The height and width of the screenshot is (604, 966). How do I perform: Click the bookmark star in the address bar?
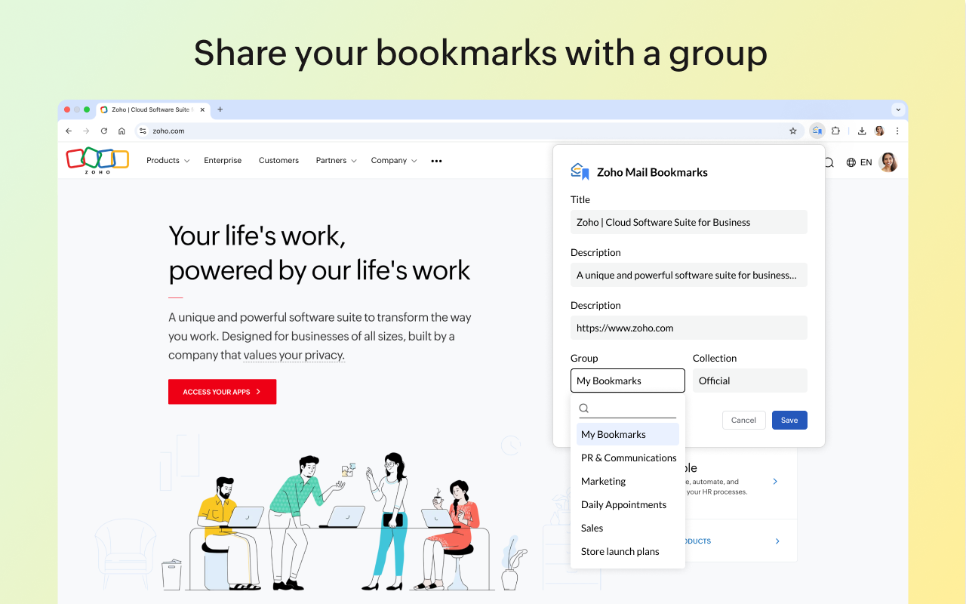coord(793,130)
